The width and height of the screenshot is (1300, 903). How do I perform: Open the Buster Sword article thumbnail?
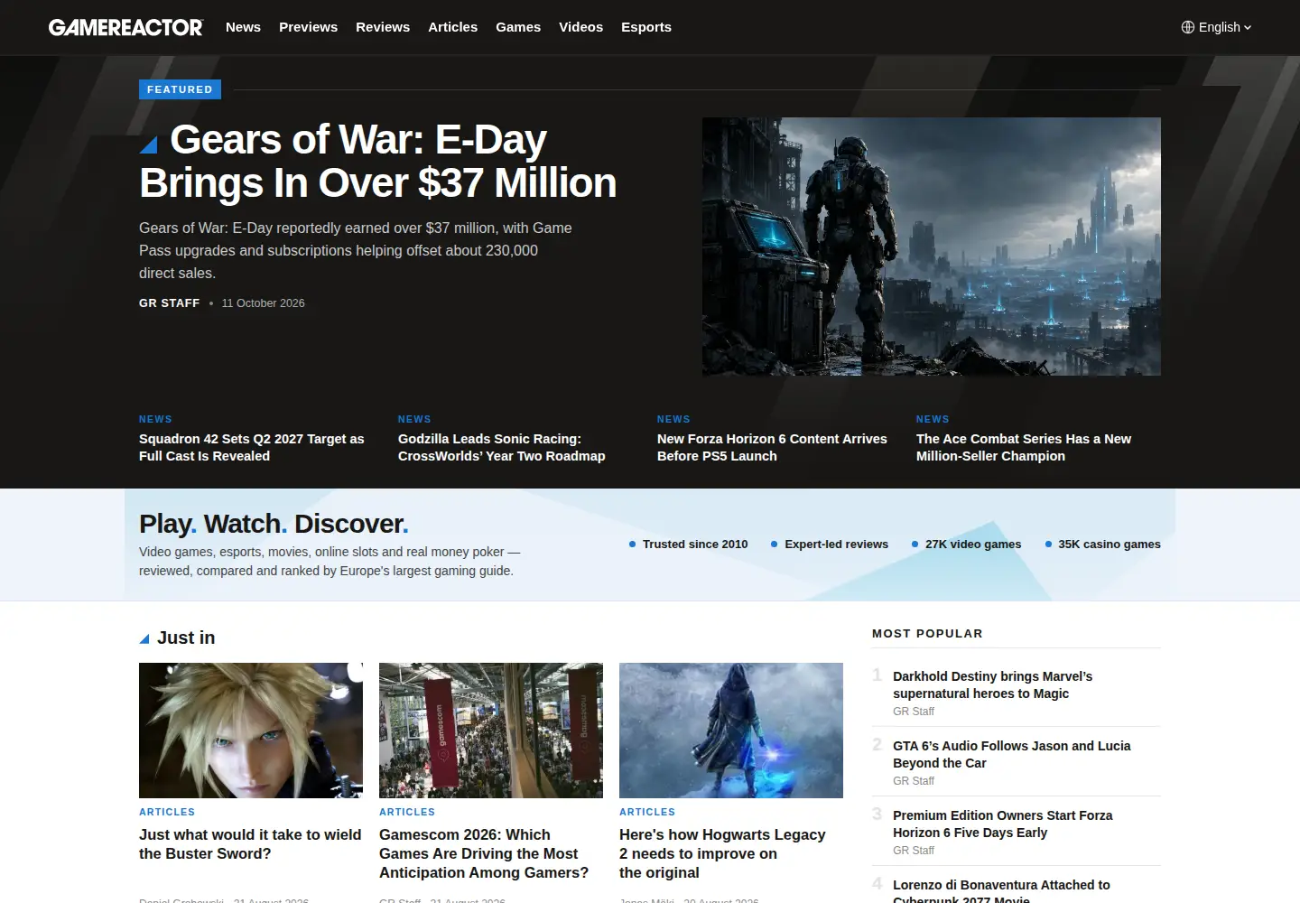(251, 731)
